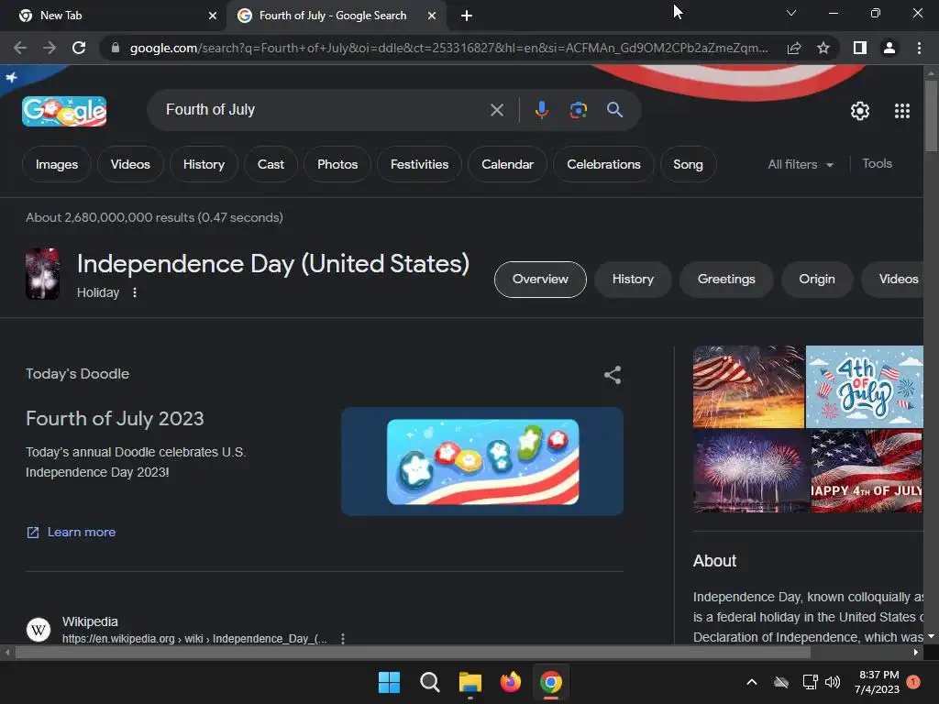Open the search Tools options
The height and width of the screenshot is (704, 939).
click(877, 163)
